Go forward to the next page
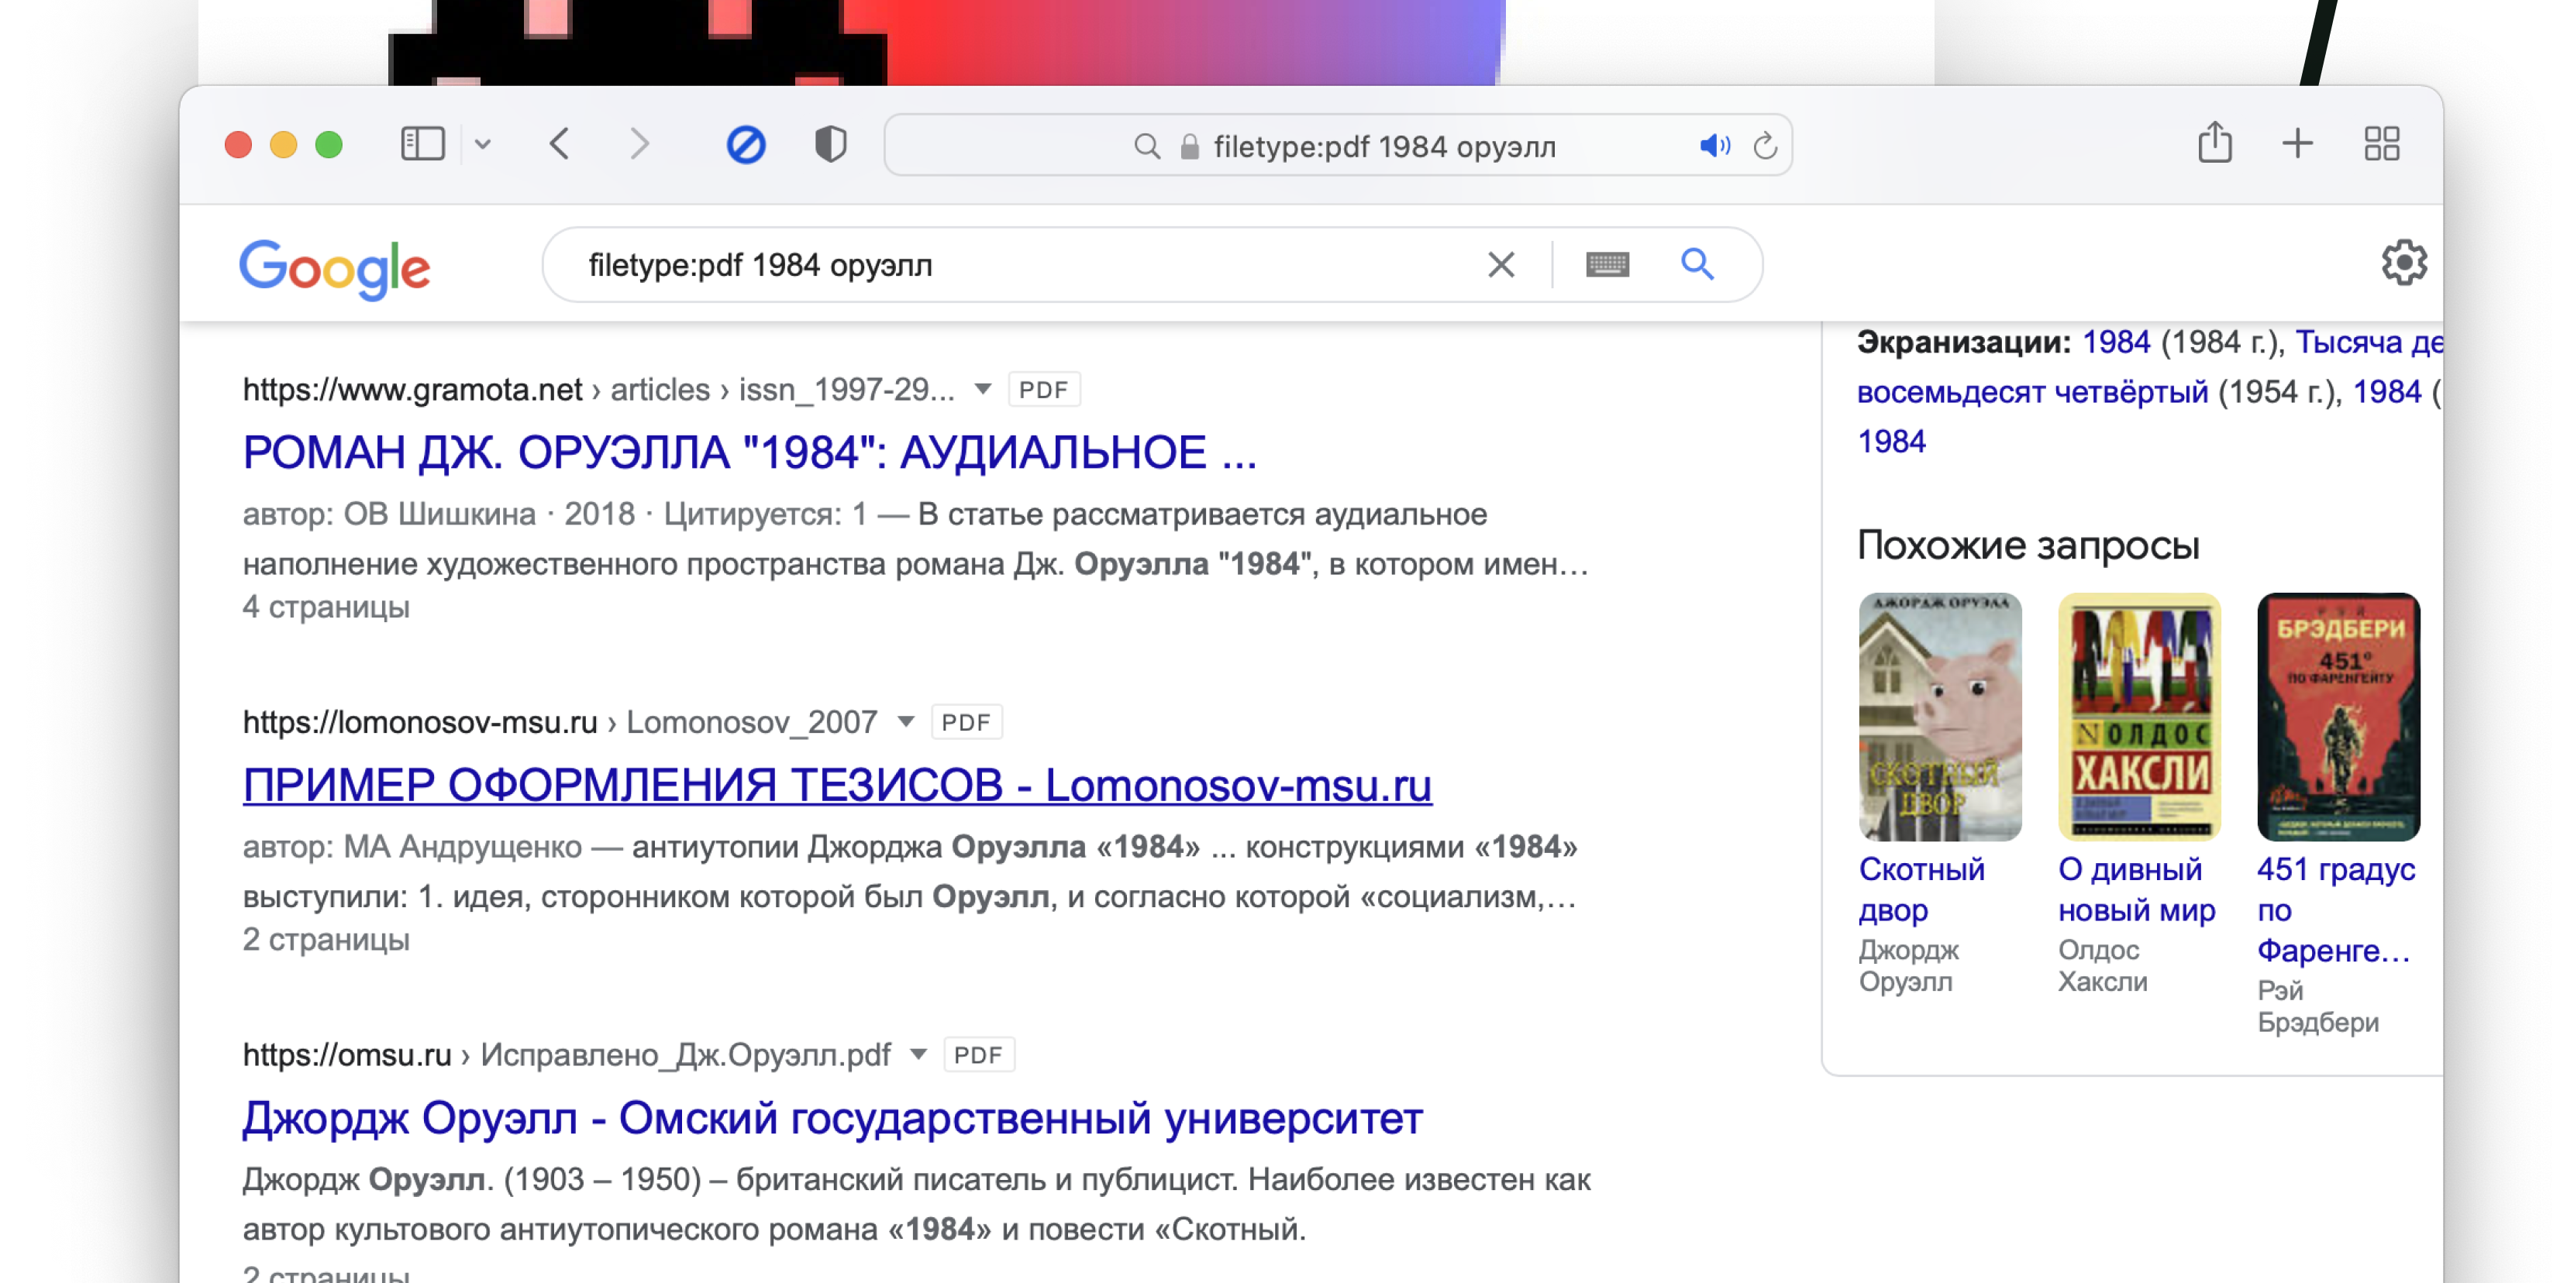2567x1283 pixels. pyautogui.click(x=639, y=144)
